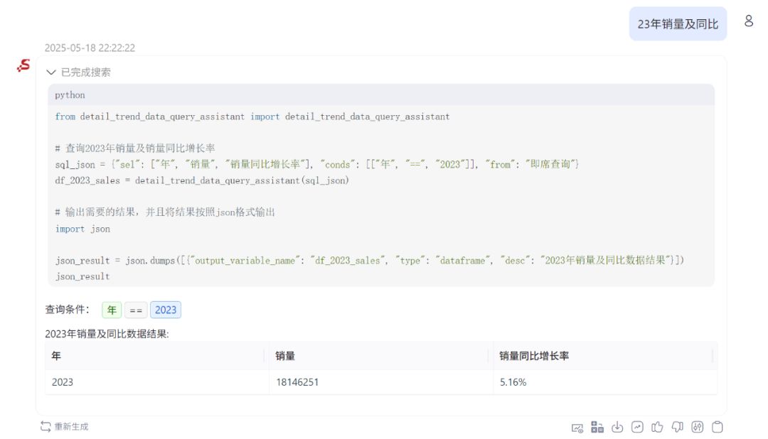Click the 2023年销量及同比数据结果 title
This screenshot has height=439, width=768.
107,334
